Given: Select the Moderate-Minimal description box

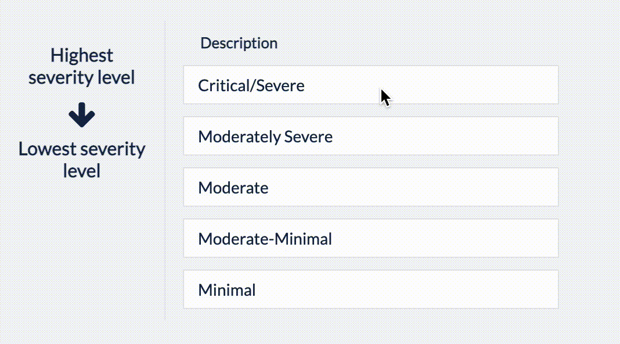Looking at the screenshot, I should coord(370,239).
